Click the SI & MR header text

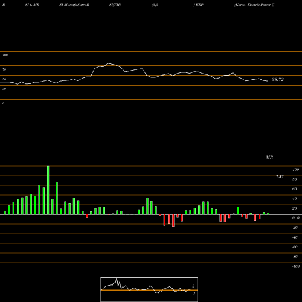32,5
